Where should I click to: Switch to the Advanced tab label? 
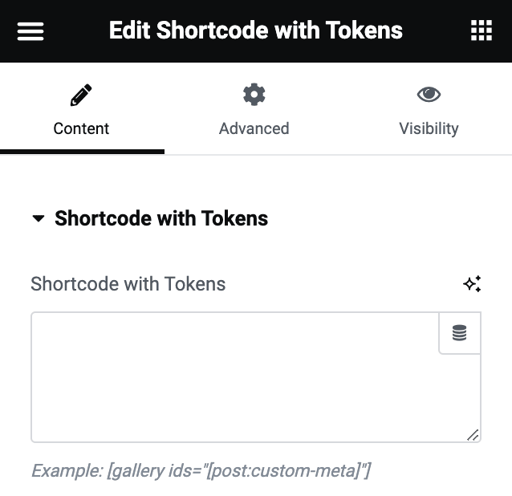point(254,128)
